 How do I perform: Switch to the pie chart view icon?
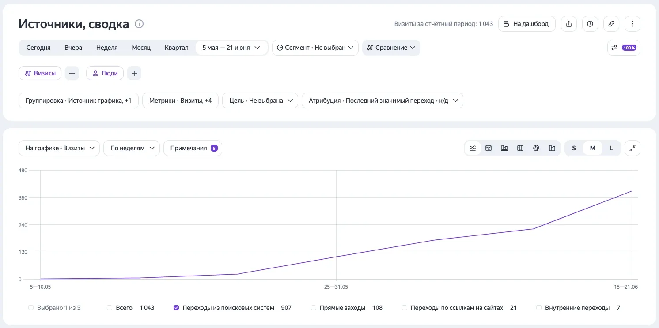536,148
